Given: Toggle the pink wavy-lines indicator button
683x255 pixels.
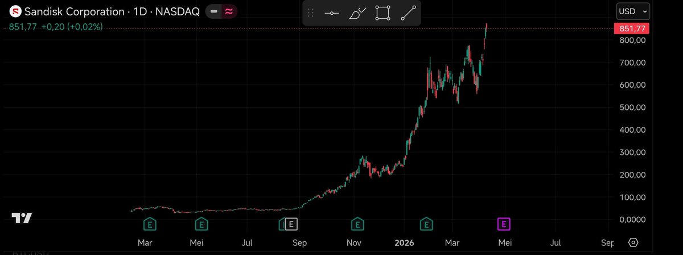Looking at the screenshot, I should click(229, 11).
